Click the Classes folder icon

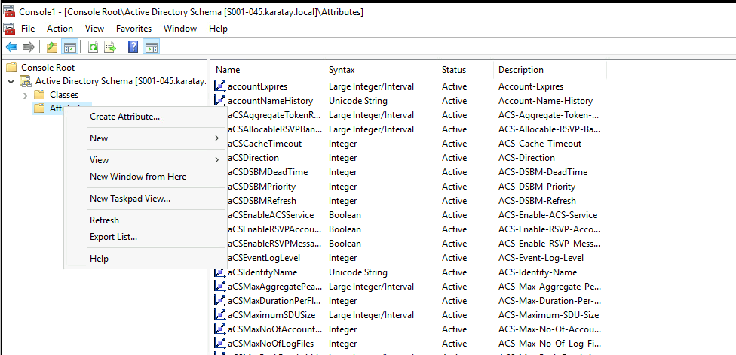[x=39, y=95]
